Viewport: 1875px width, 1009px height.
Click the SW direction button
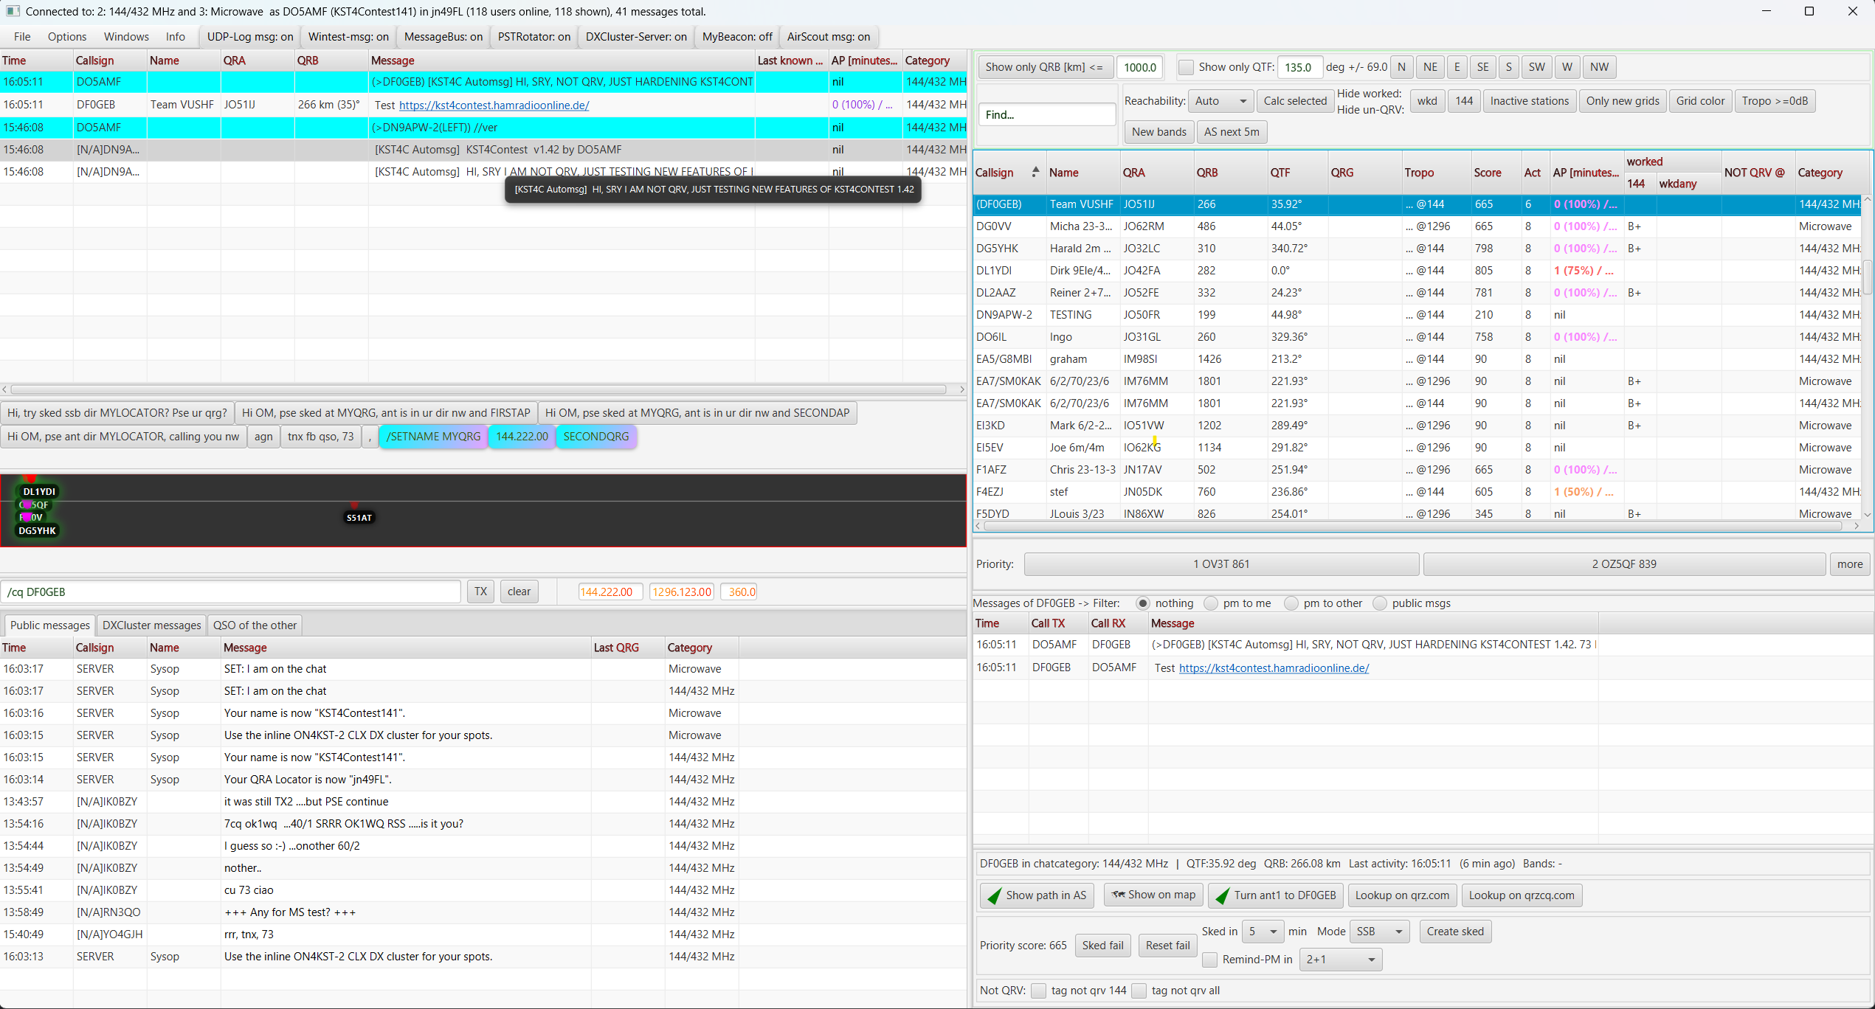coord(1536,67)
